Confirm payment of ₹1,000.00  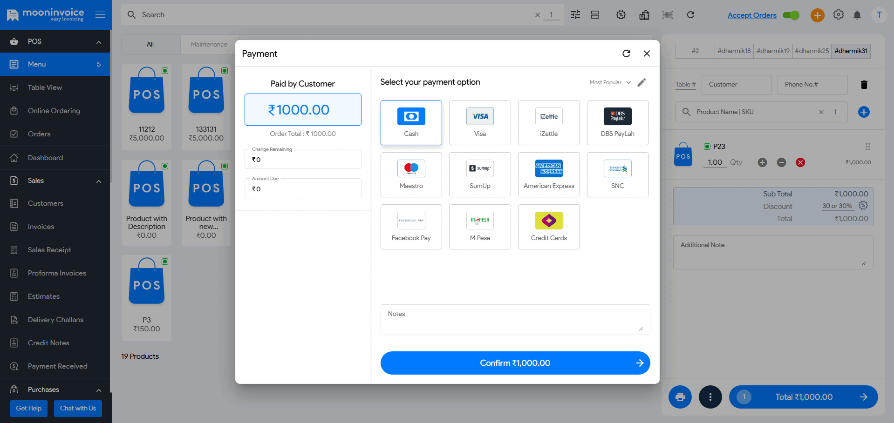click(515, 363)
